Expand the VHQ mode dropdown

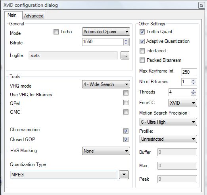pyautogui.click(x=106, y=84)
